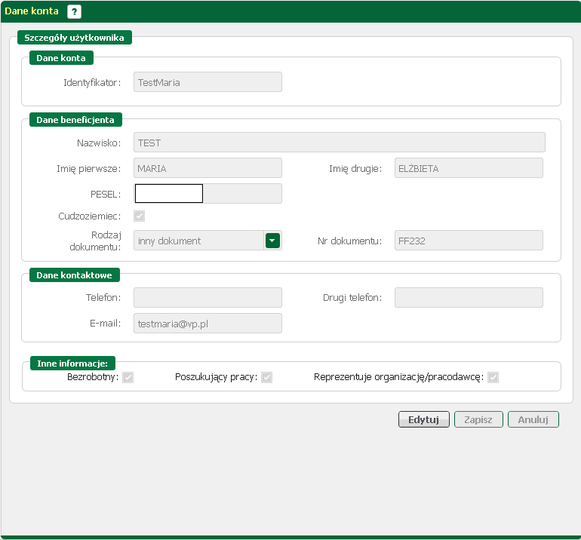Click the Drugi telefon input field
The height and width of the screenshot is (540, 581).
coord(469,298)
